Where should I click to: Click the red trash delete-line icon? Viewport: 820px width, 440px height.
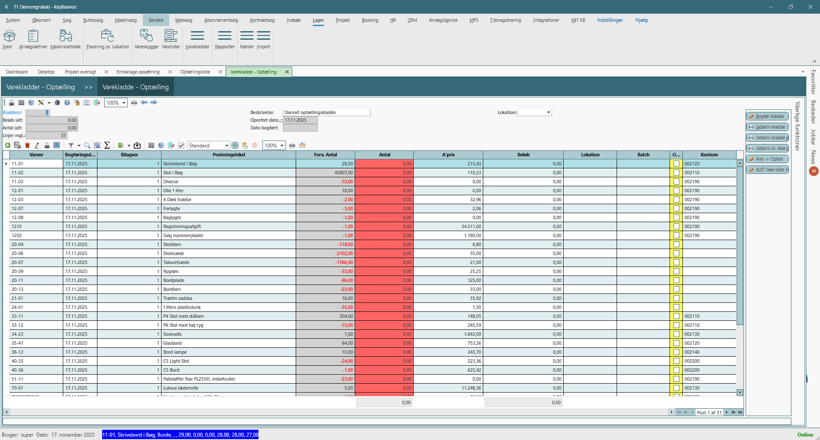(x=27, y=146)
